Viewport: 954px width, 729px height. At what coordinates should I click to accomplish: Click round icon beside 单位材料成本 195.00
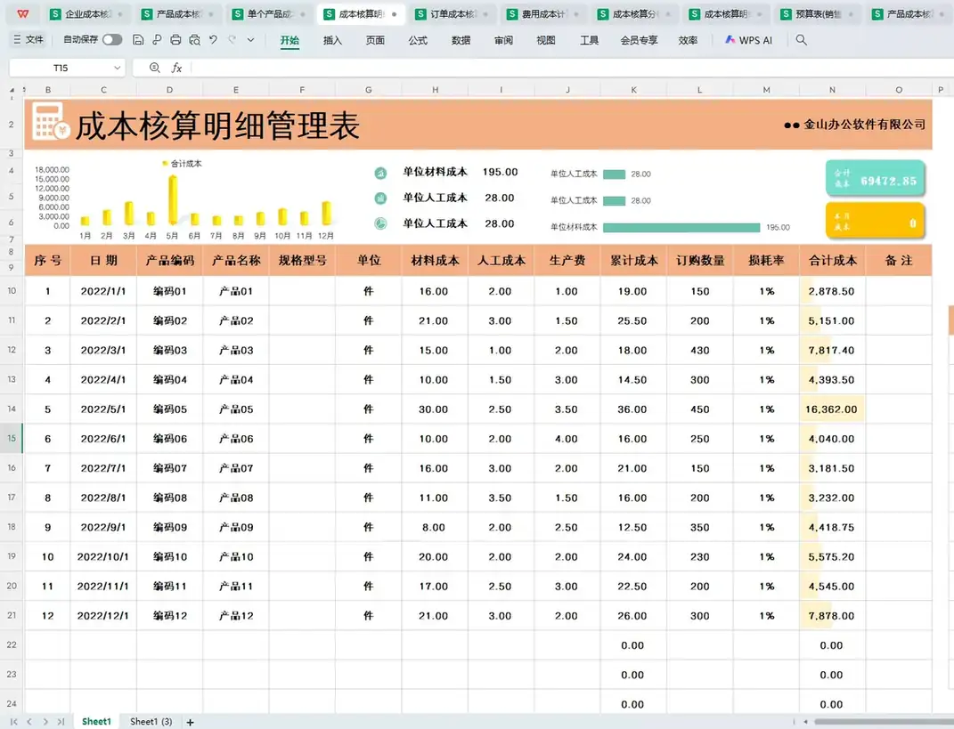point(380,174)
